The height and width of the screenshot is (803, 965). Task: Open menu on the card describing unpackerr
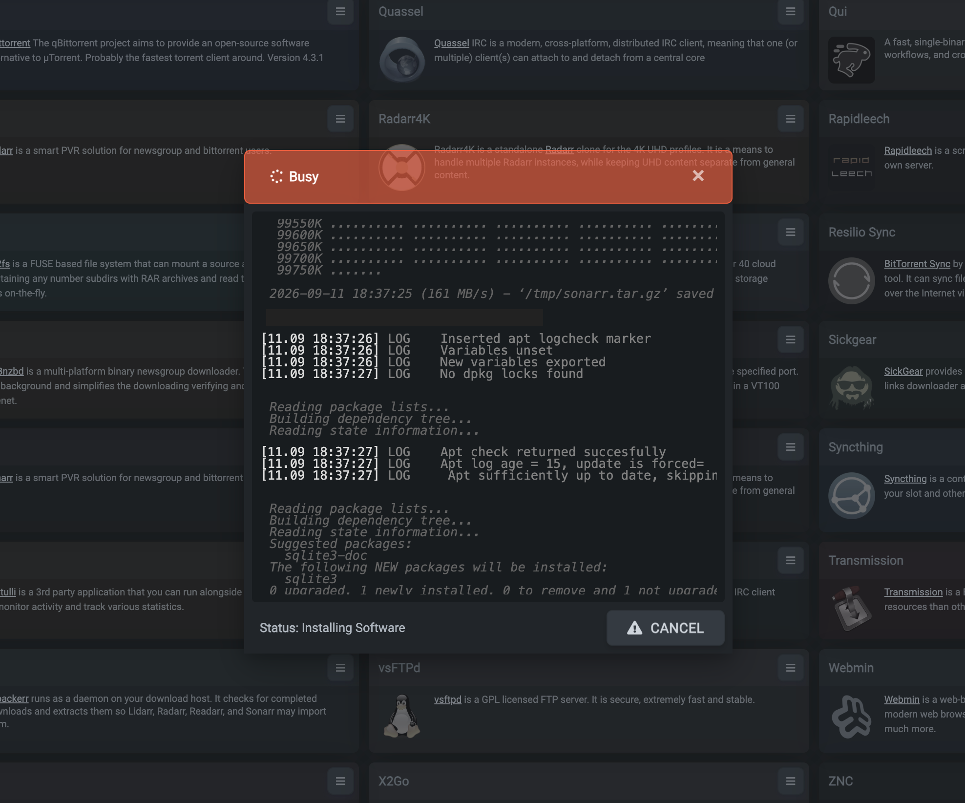pyautogui.click(x=340, y=668)
